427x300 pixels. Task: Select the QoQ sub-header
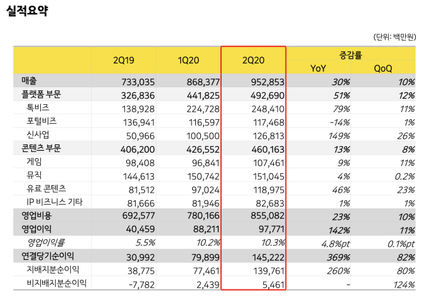click(382, 68)
